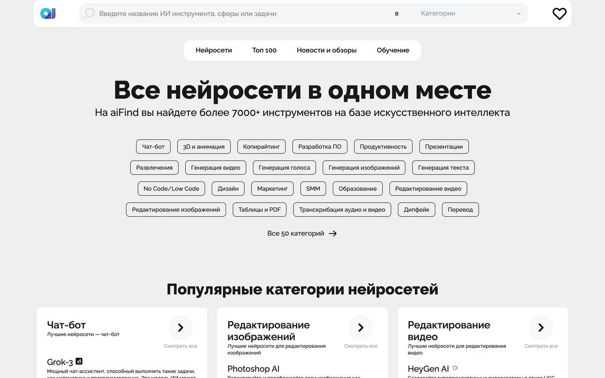Click the HeyGen AI logo icon
605x378 pixels.
455,368
